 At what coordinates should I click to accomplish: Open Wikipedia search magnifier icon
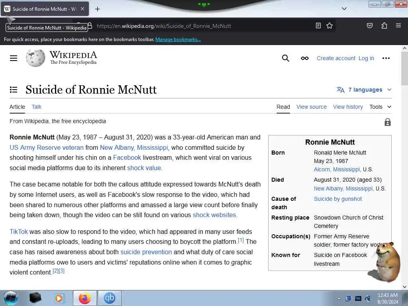click(x=285, y=58)
